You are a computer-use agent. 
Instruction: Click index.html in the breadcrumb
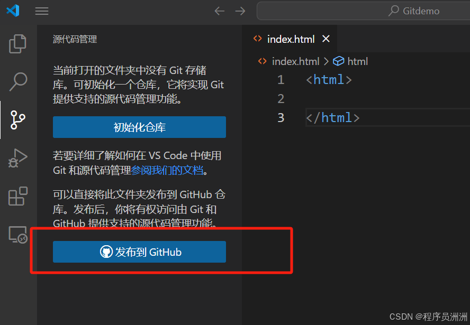tap(295, 61)
